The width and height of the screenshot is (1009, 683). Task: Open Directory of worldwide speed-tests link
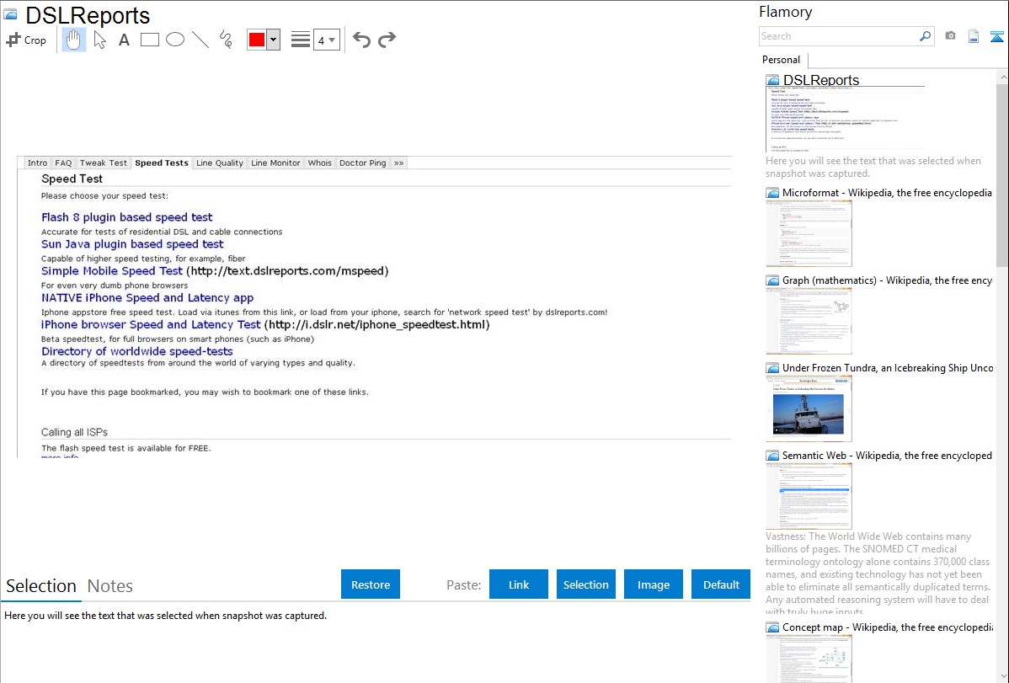coord(137,351)
